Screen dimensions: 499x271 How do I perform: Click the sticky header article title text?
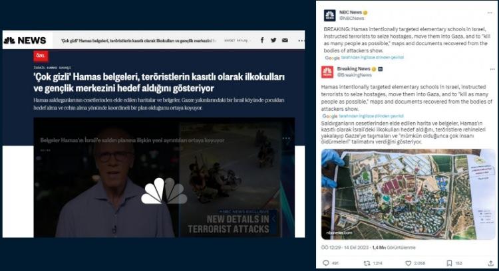[139, 41]
